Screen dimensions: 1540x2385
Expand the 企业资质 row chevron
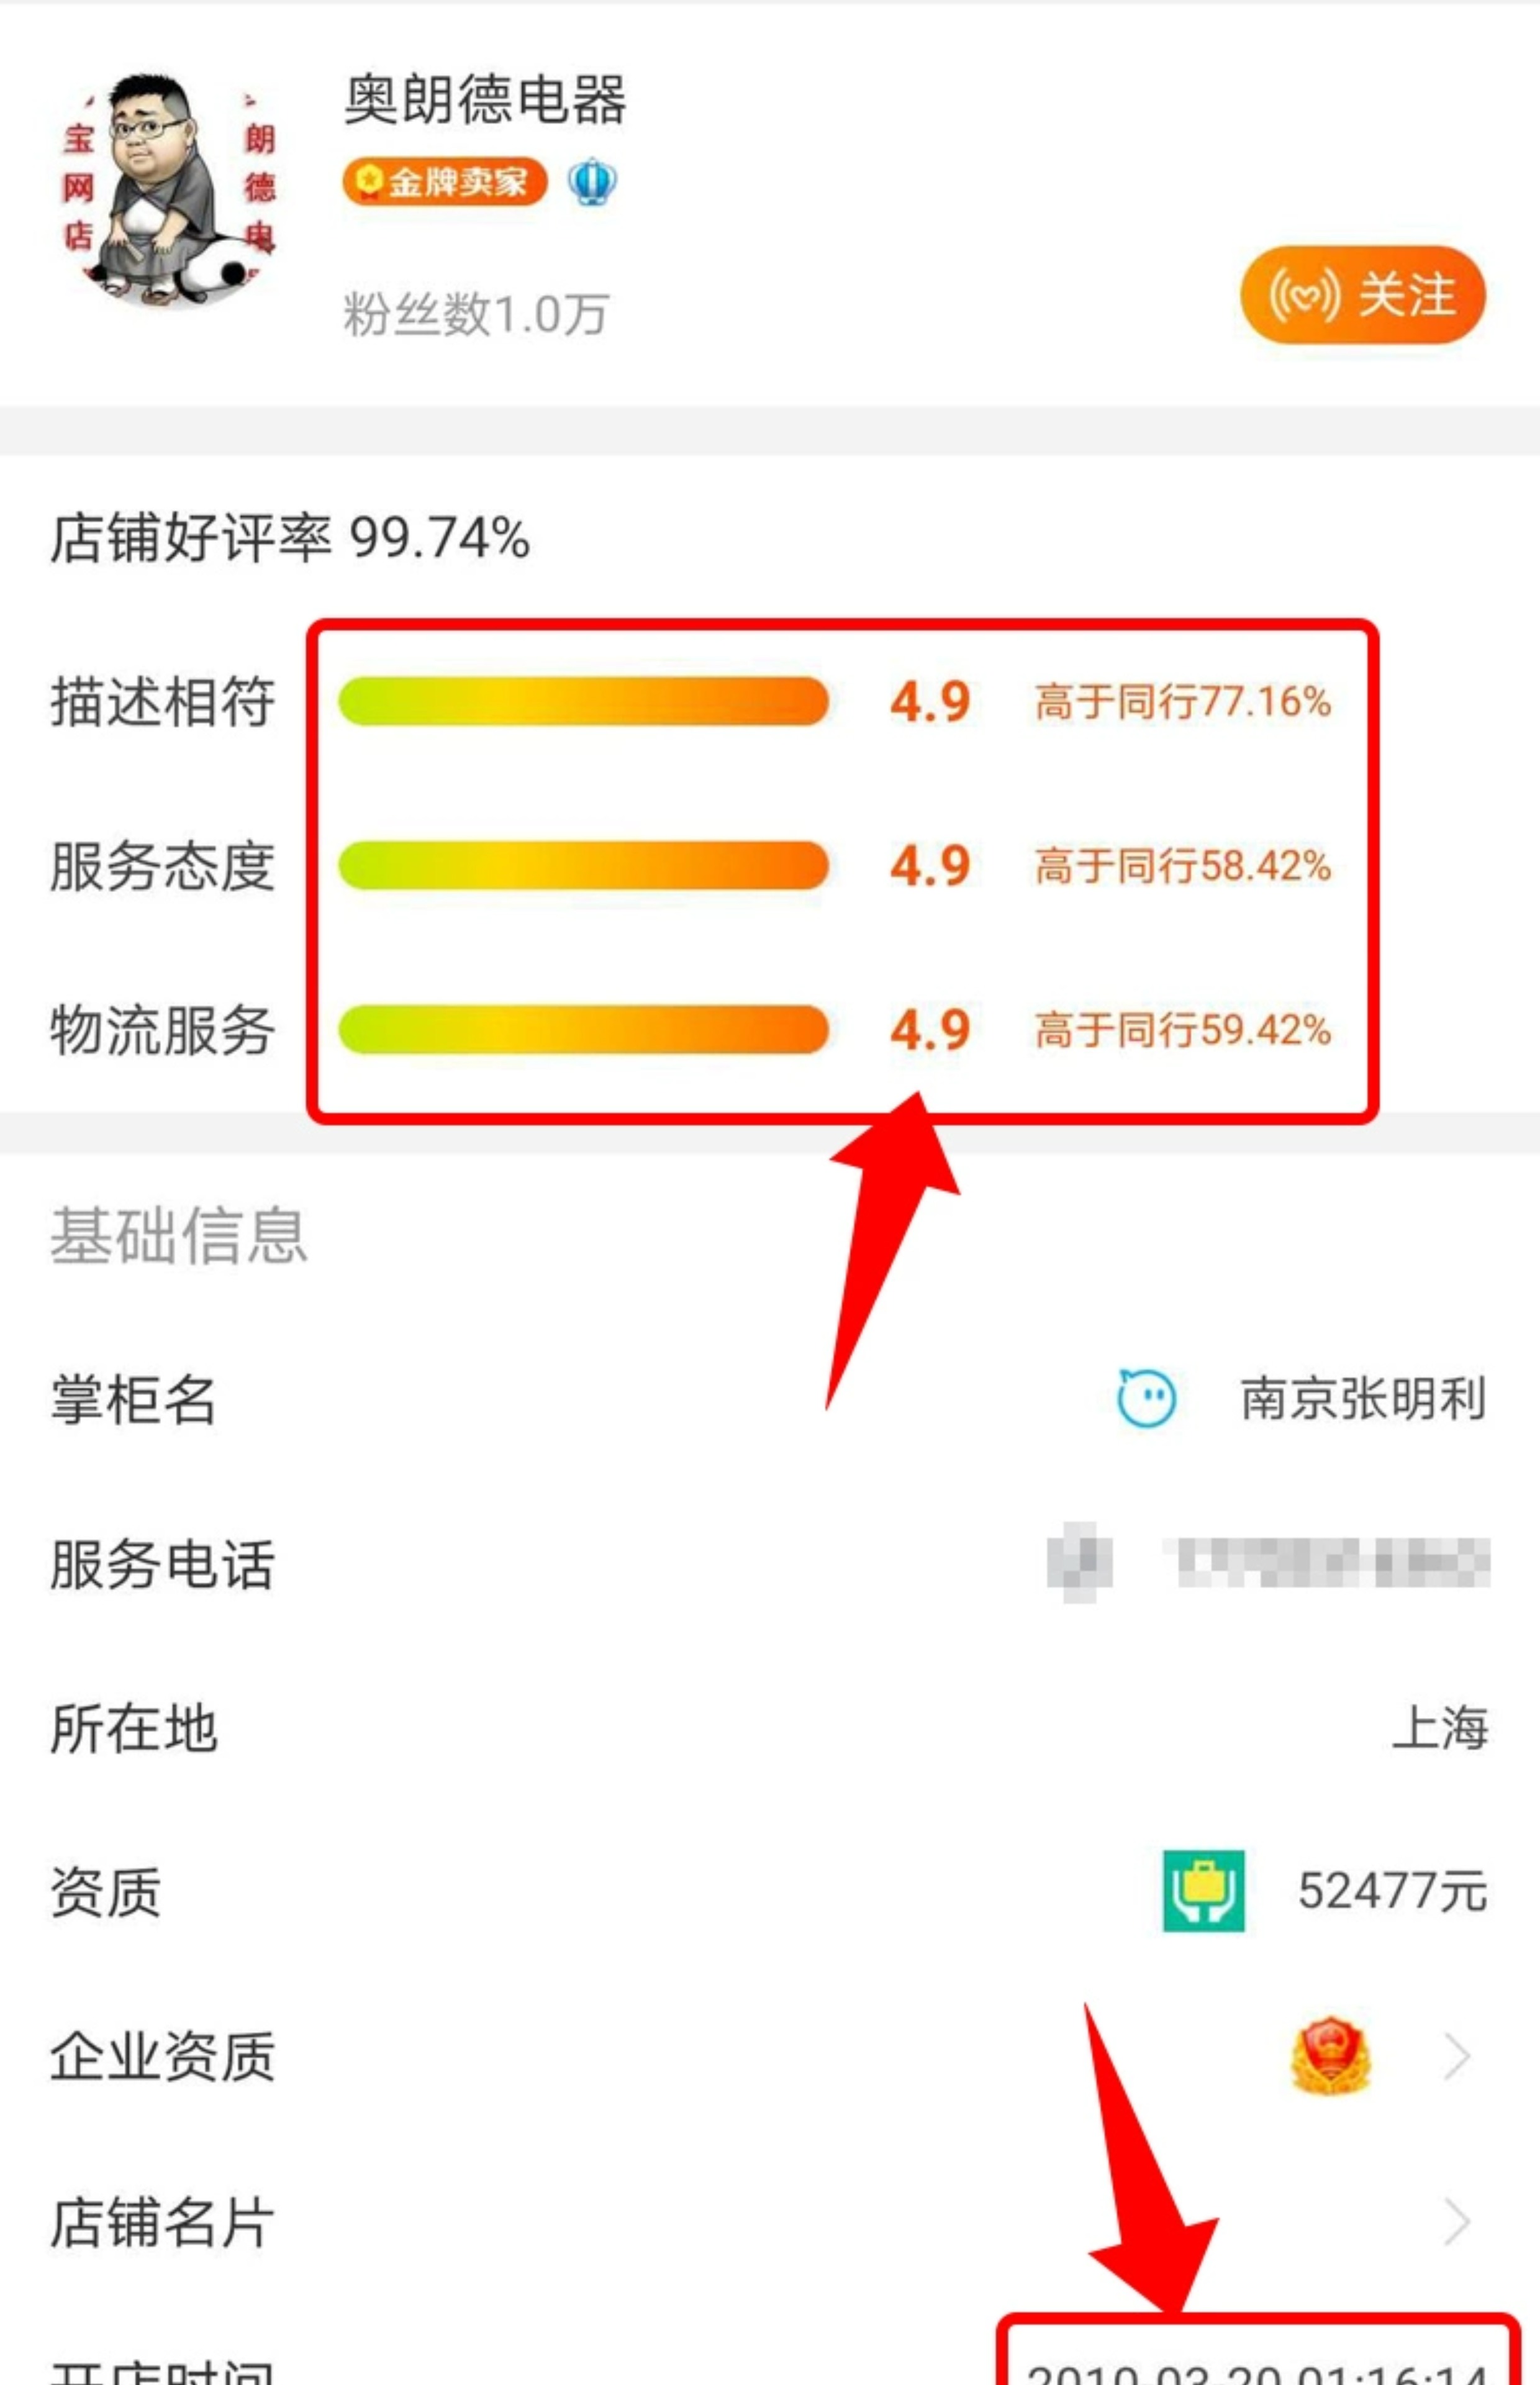pos(1458,2056)
